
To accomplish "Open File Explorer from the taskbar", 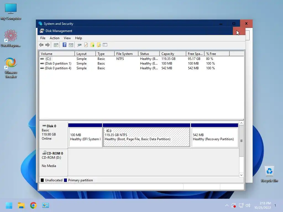I will click(x=21, y=205).
